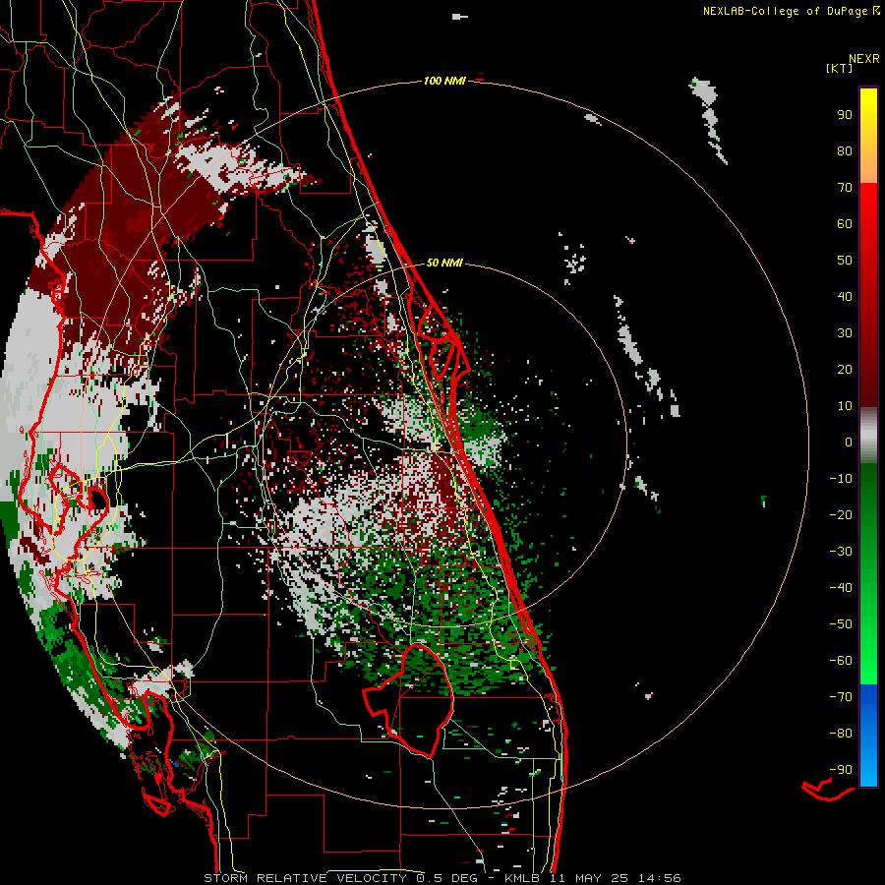The width and height of the screenshot is (885, 885).
Task: Click the -50 value on the velocity scale
Action: point(841,624)
